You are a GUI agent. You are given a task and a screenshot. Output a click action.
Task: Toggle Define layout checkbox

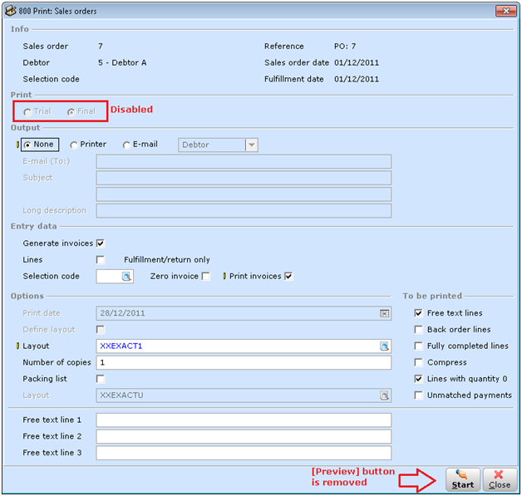tap(101, 330)
